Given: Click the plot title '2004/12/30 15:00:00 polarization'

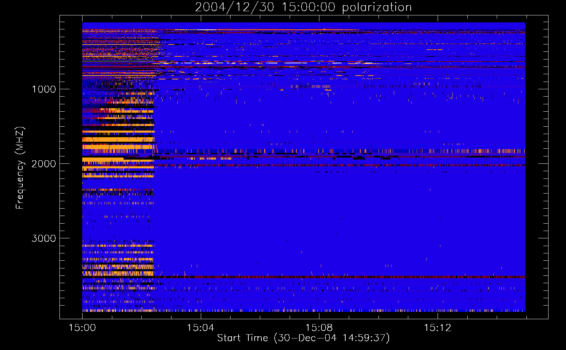Looking at the screenshot, I should (303, 7).
